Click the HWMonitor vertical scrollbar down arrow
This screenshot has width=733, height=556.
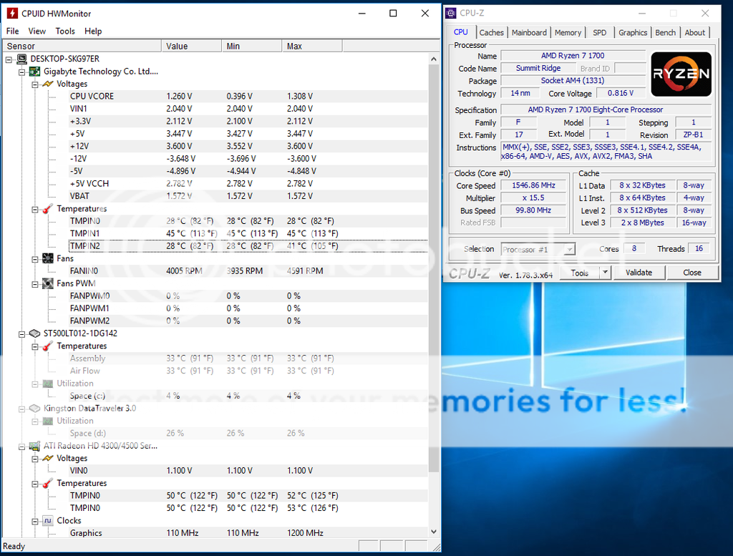coord(434,532)
